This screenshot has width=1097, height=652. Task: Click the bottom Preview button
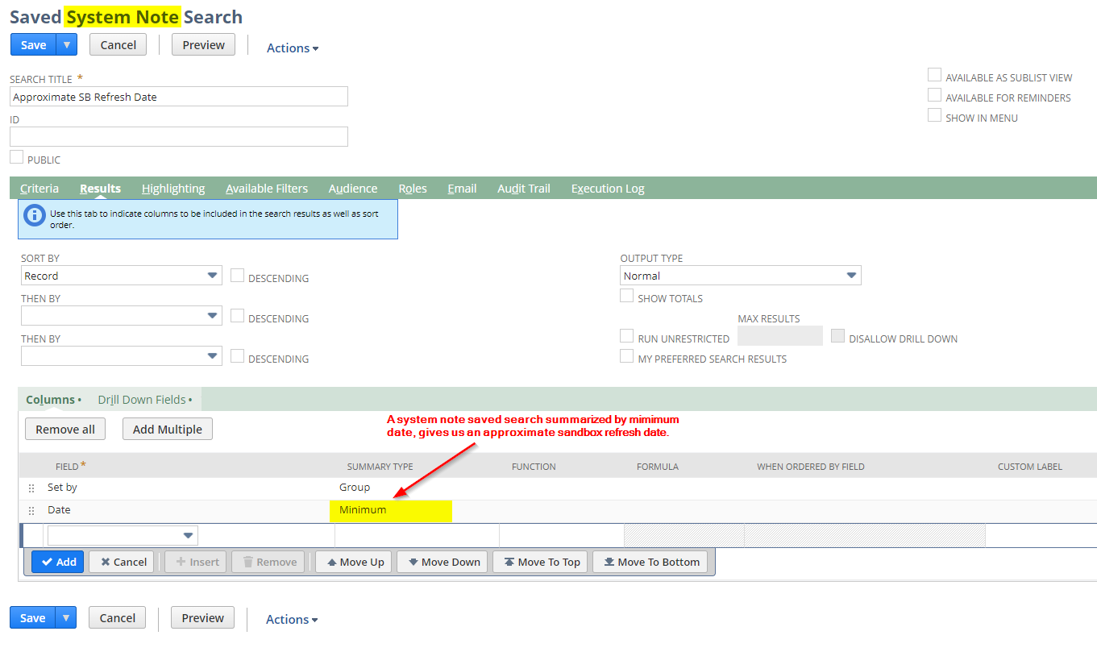[x=202, y=618]
